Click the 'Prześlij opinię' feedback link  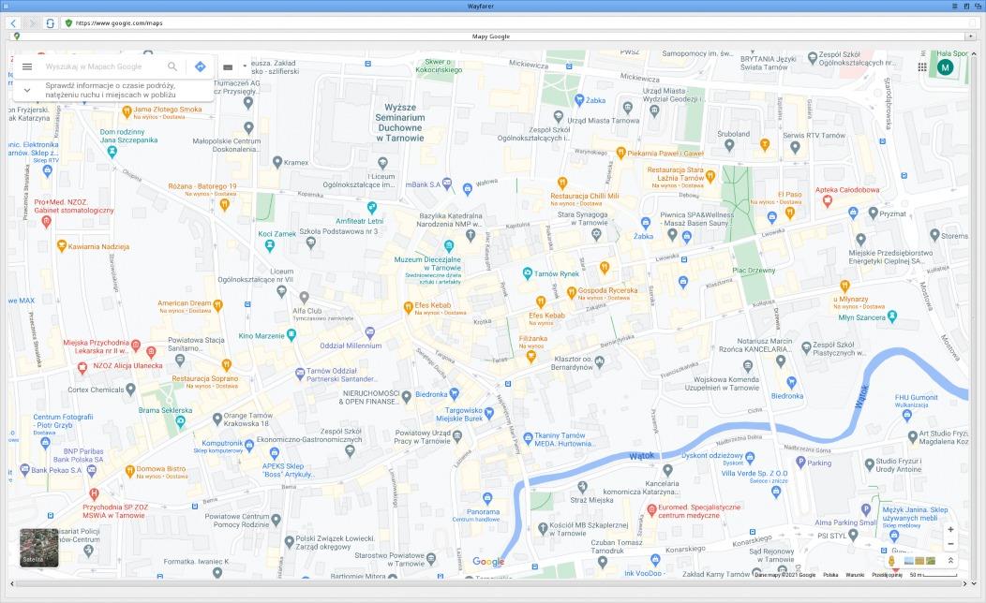[x=887, y=575]
